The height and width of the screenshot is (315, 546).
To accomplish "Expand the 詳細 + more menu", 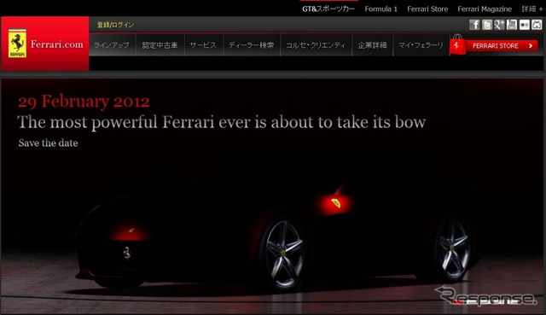I will [x=532, y=9].
